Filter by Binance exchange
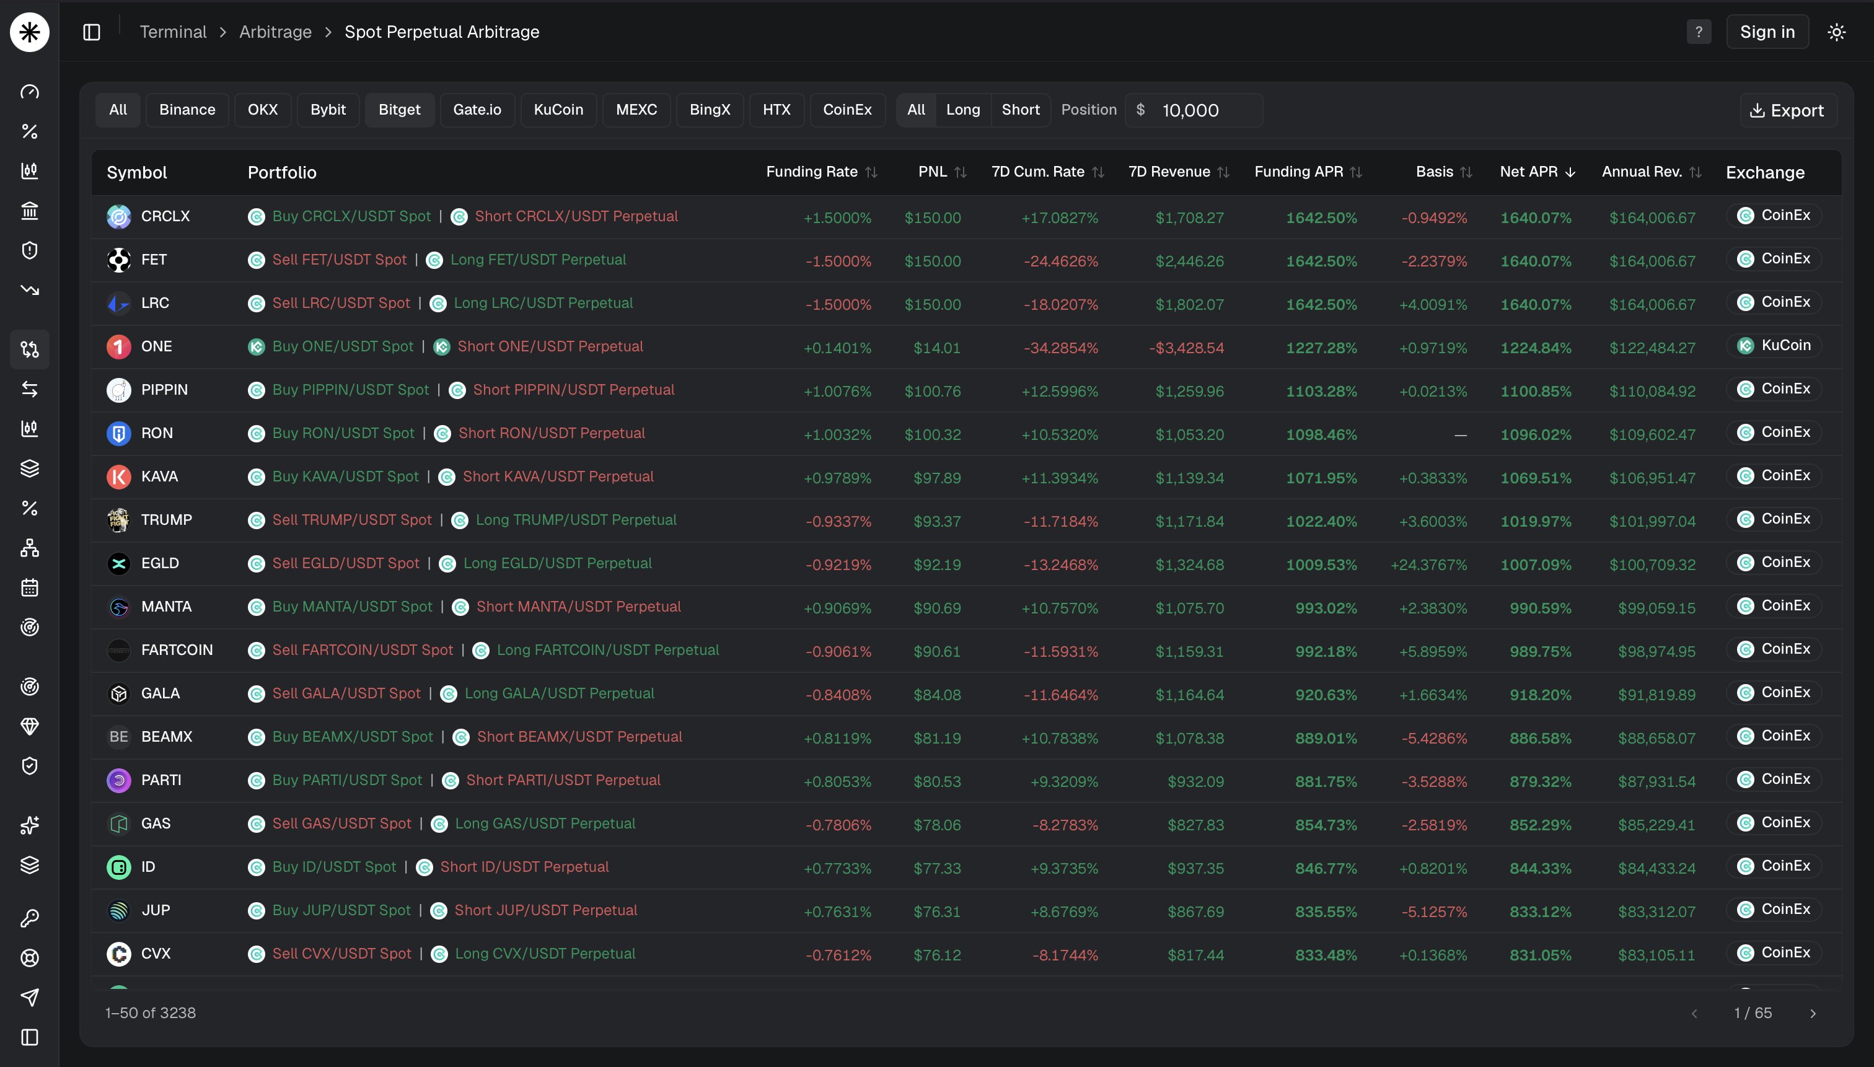 pyautogui.click(x=187, y=110)
